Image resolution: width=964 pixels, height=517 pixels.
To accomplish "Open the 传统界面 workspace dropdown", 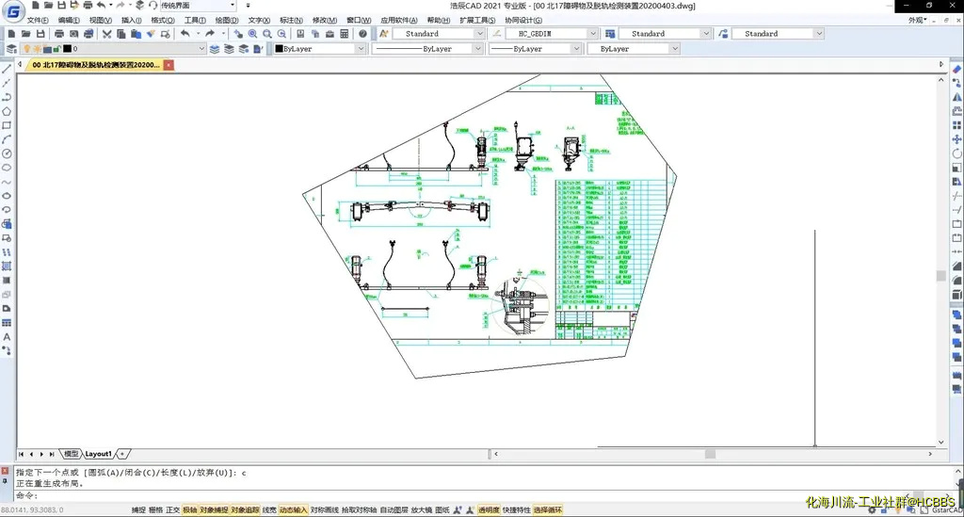I will pos(199,6).
